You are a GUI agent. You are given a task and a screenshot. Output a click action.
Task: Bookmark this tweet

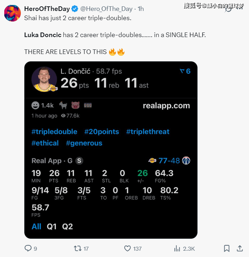[227, 249]
